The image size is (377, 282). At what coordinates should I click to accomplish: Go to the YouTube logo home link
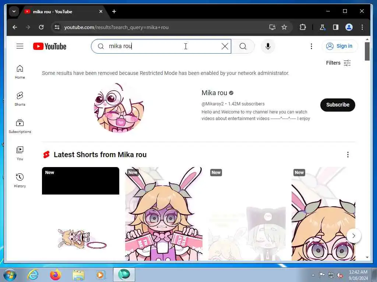coord(50,46)
